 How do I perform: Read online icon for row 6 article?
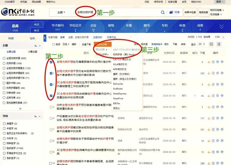point(213,118)
